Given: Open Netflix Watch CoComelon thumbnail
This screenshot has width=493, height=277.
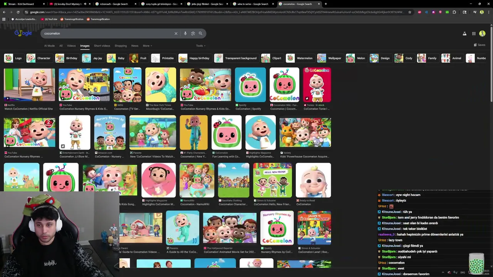Looking at the screenshot, I should pyautogui.click(x=30, y=85).
